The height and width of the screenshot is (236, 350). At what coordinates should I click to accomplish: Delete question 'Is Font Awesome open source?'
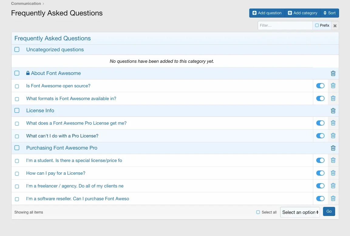coord(333,86)
